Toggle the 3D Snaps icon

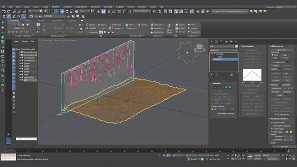(110, 12)
